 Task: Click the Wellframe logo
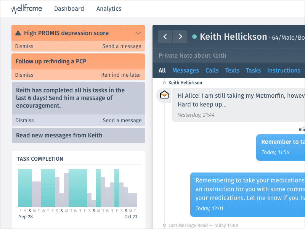coord(26,9)
